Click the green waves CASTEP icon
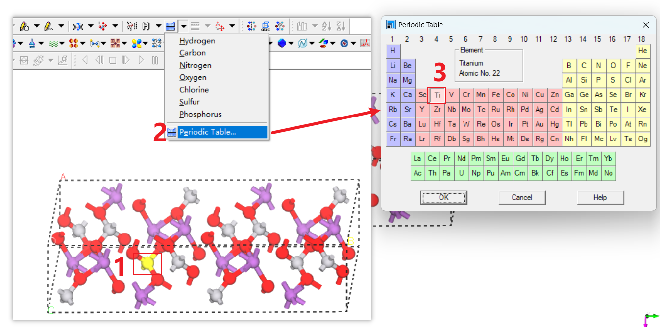Screen dimensions: 660x327 click(x=53, y=44)
